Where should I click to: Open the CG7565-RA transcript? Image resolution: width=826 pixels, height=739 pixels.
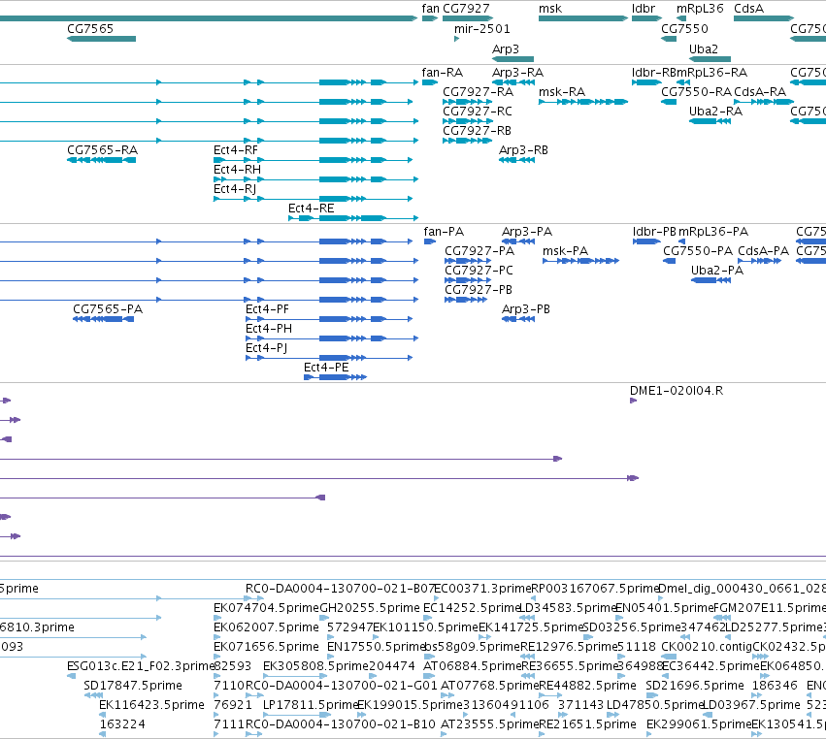coord(101,160)
